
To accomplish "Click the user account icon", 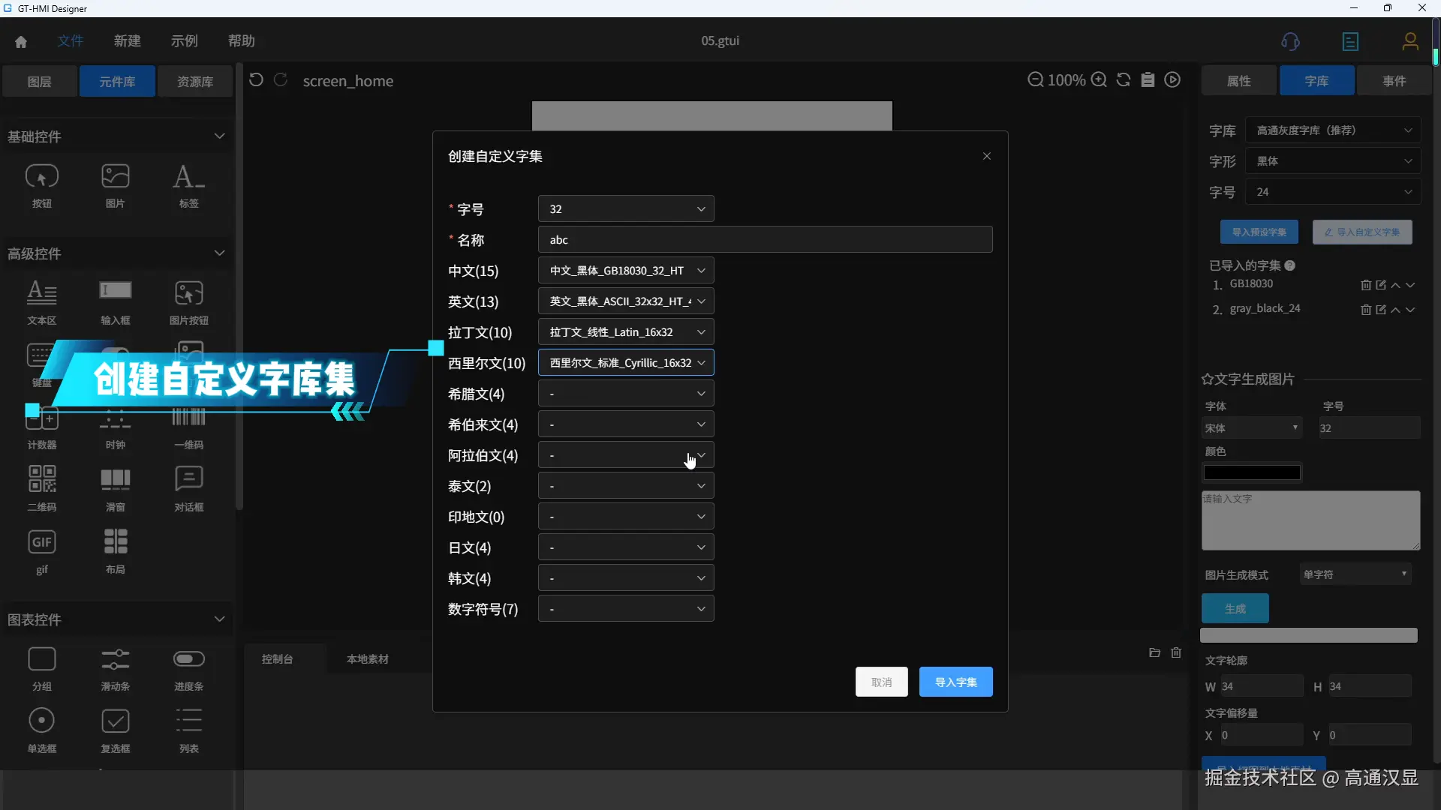I will tap(1410, 42).
